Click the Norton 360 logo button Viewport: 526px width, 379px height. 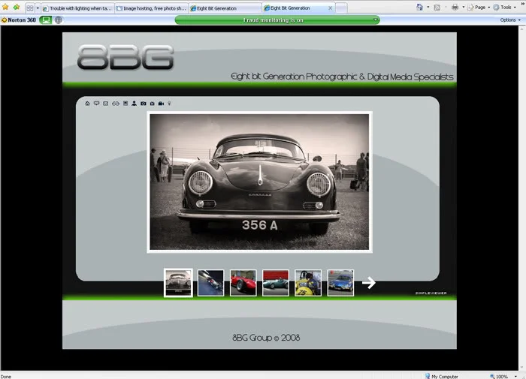coord(19,20)
